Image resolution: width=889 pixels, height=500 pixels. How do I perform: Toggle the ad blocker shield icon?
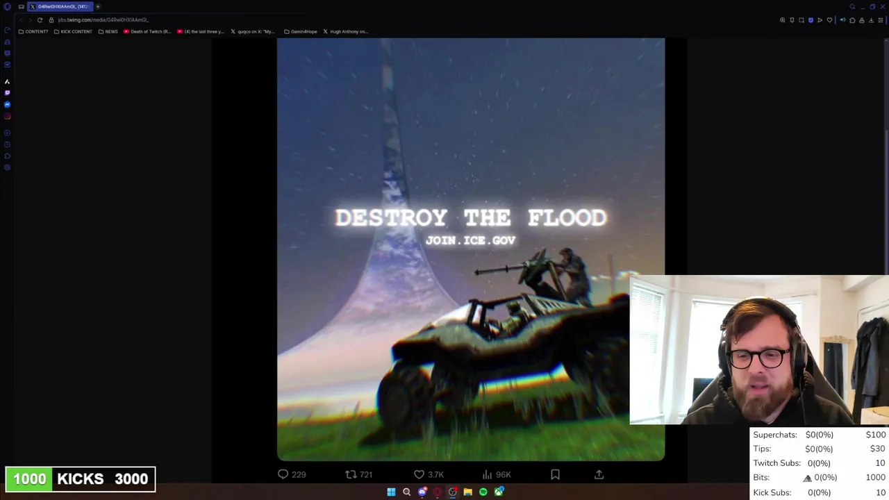click(x=811, y=20)
